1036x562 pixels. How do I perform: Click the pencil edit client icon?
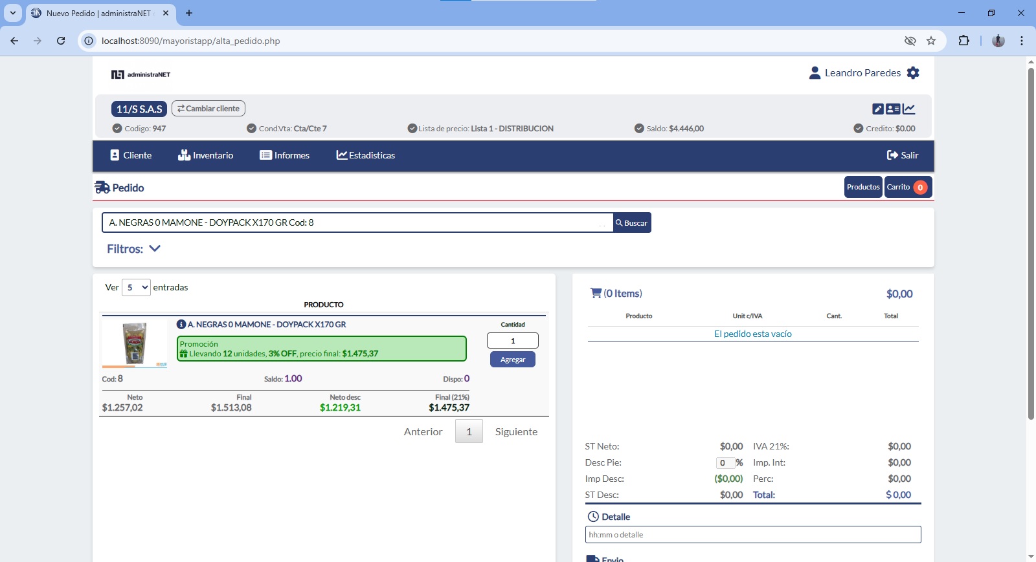point(877,109)
